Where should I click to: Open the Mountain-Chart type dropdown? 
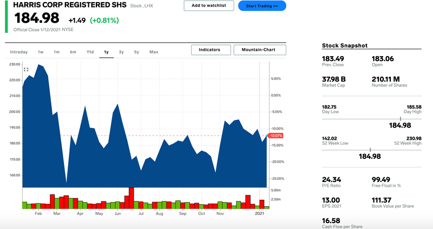pos(260,50)
